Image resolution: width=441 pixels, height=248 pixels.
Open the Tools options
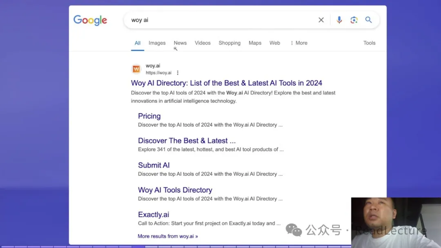pos(369,43)
